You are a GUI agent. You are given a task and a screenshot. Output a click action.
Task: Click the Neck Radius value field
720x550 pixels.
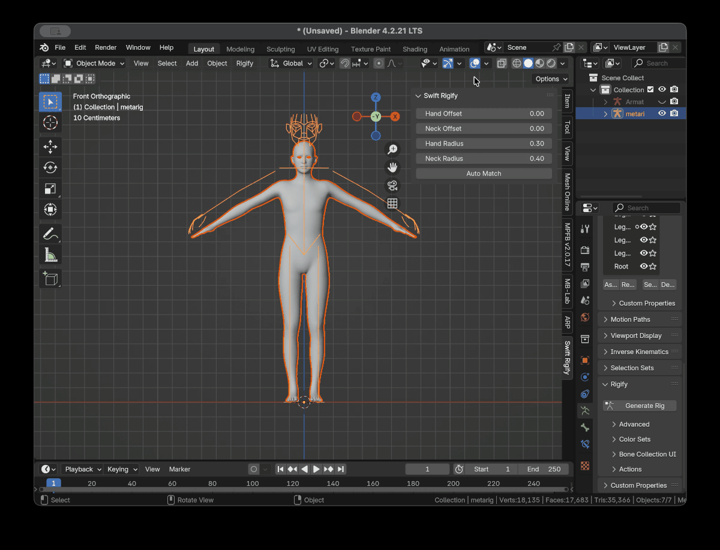tap(484, 159)
